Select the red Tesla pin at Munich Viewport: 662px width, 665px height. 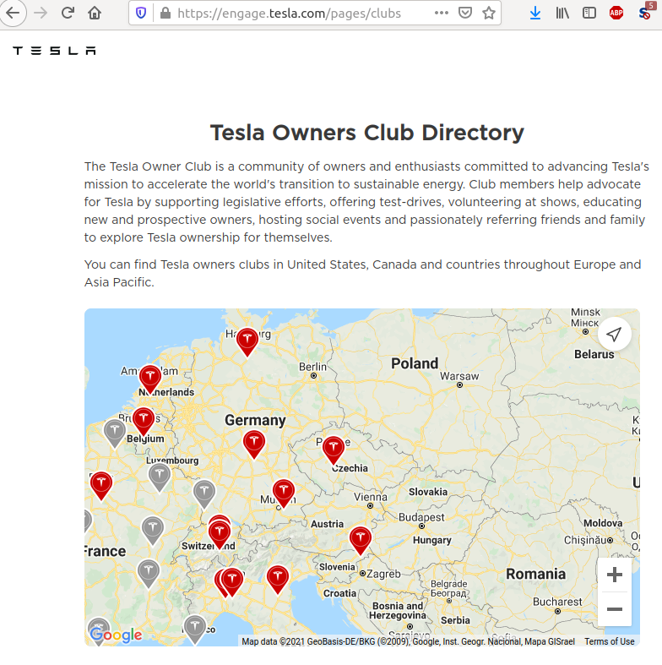284,493
